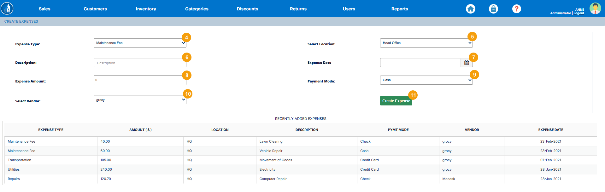The image size is (605, 192).
Task: Expand the Payment Mode dropdown
Action: [426, 80]
